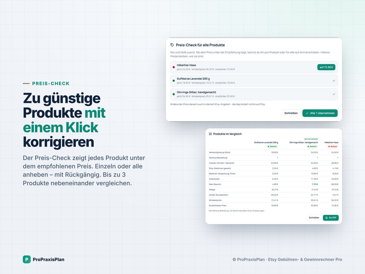This screenshot has width=365, height=274.
Task: Click the 'Echter Stundenlohn' row label
Action: click(x=219, y=195)
